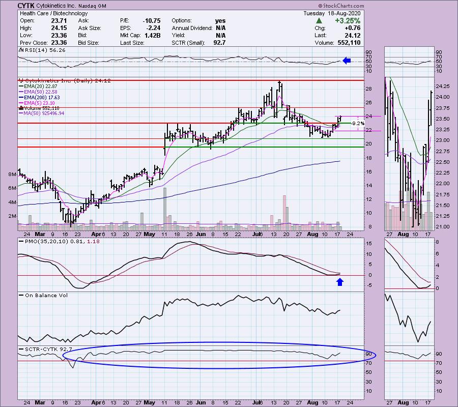Click the dark blue line marker beside EMA(200)

coord(21,98)
